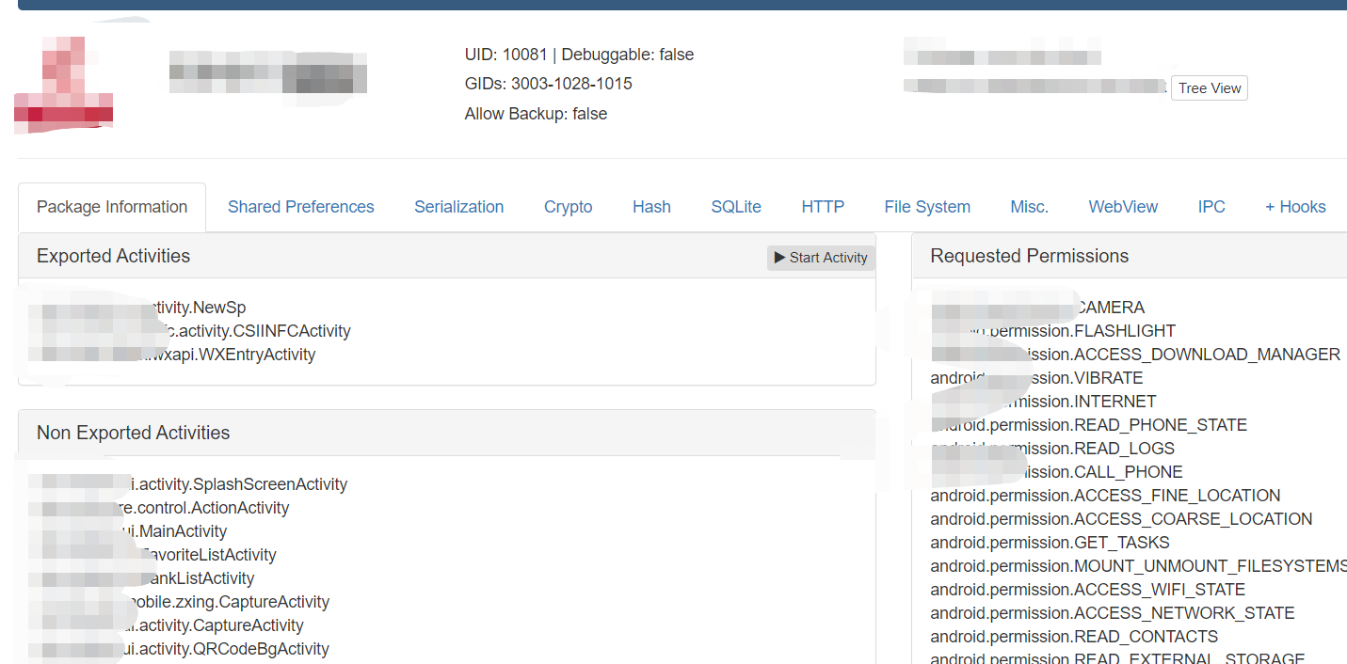Viewport: 1347px width, 664px height.
Task: Click the READ_LOGS permission
Action: coord(1052,449)
